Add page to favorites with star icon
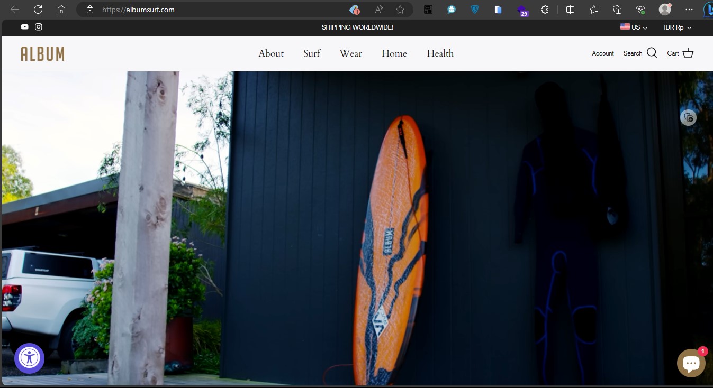This screenshot has width=713, height=388. tap(400, 10)
